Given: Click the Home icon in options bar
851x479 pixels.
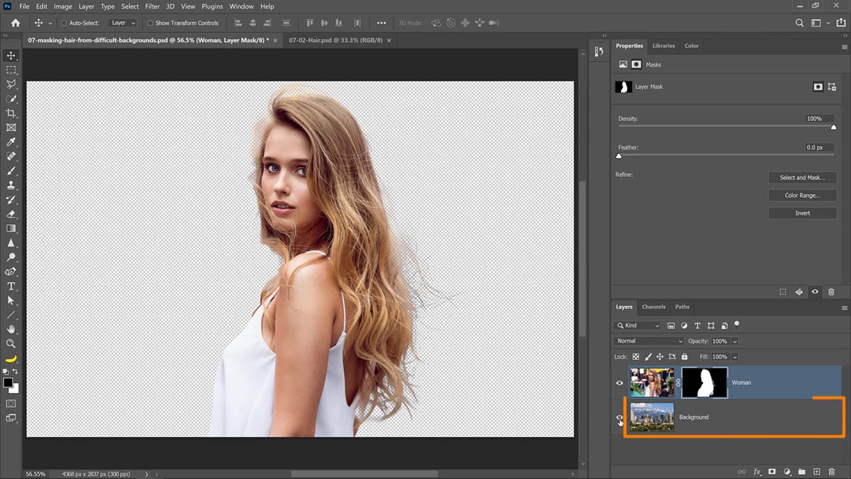Looking at the screenshot, I should pyautogui.click(x=16, y=23).
